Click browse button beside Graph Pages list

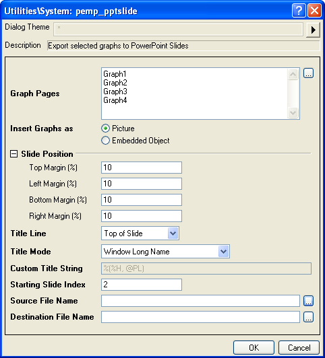click(x=308, y=73)
